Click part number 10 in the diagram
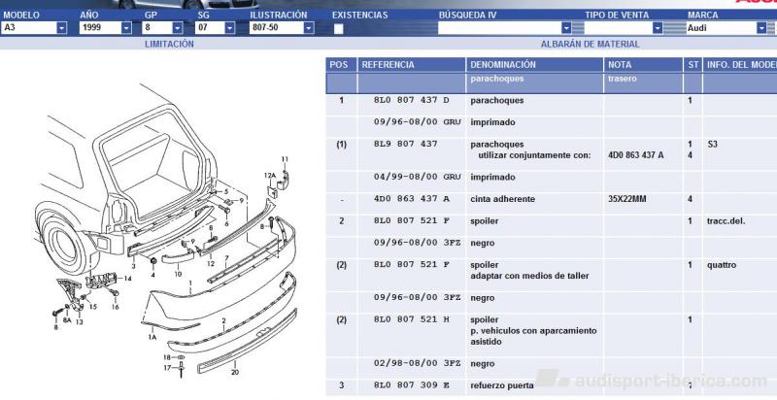 point(178,273)
